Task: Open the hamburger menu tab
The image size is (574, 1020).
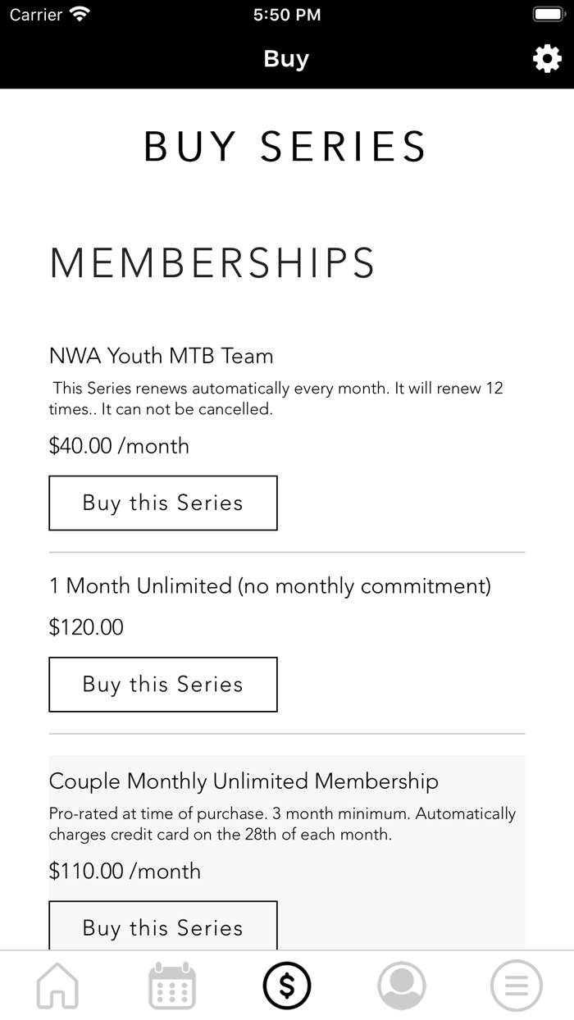Action: pos(517,985)
